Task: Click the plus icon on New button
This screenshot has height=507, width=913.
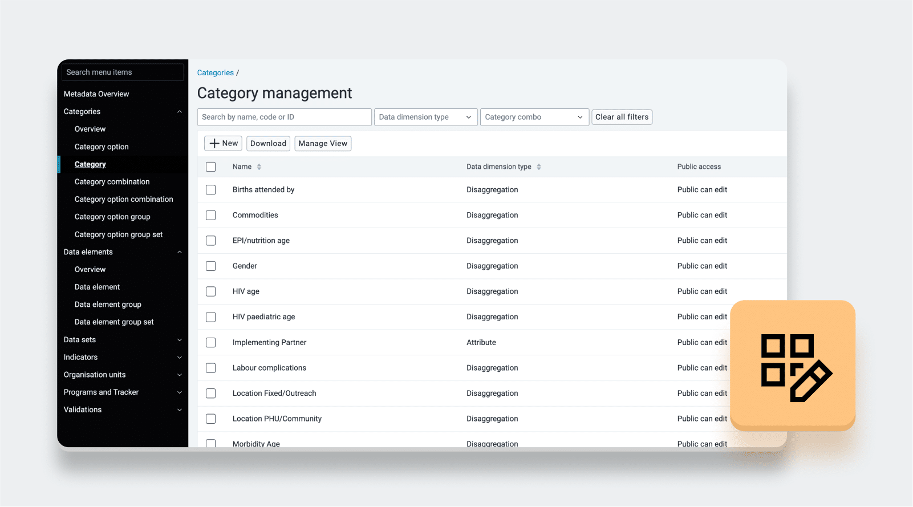Action: pyautogui.click(x=214, y=144)
